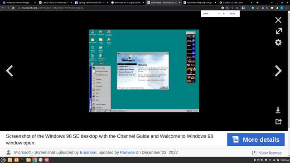Screen dimensions: 290x163
Task: Click the address bar URL
Action: 52,8
